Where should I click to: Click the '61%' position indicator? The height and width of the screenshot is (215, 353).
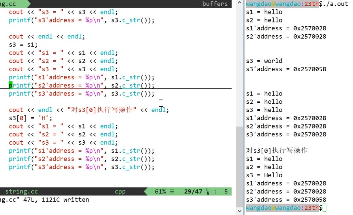[x=160, y=191]
